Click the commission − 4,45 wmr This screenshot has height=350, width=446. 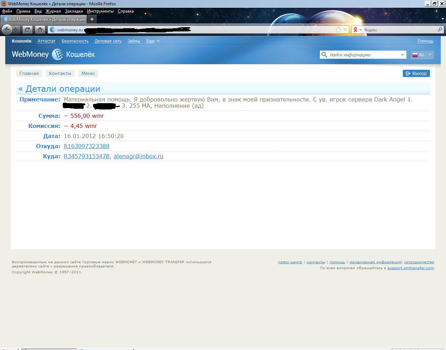coord(80,126)
